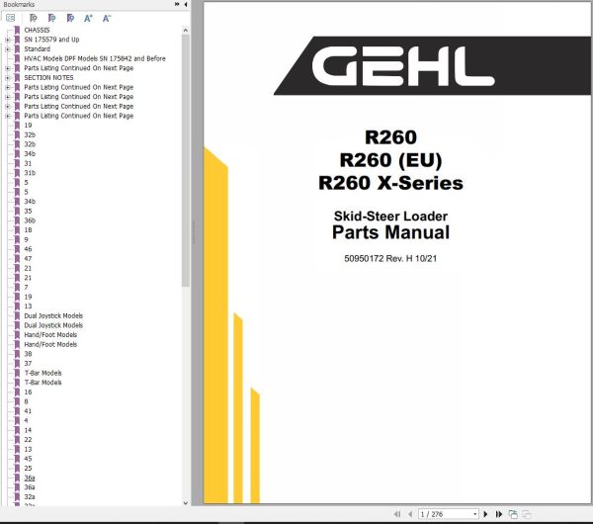Expand the 'SECTION NOTES' bookmark node
This screenshot has height=524, width=593.
click(8, 78)
